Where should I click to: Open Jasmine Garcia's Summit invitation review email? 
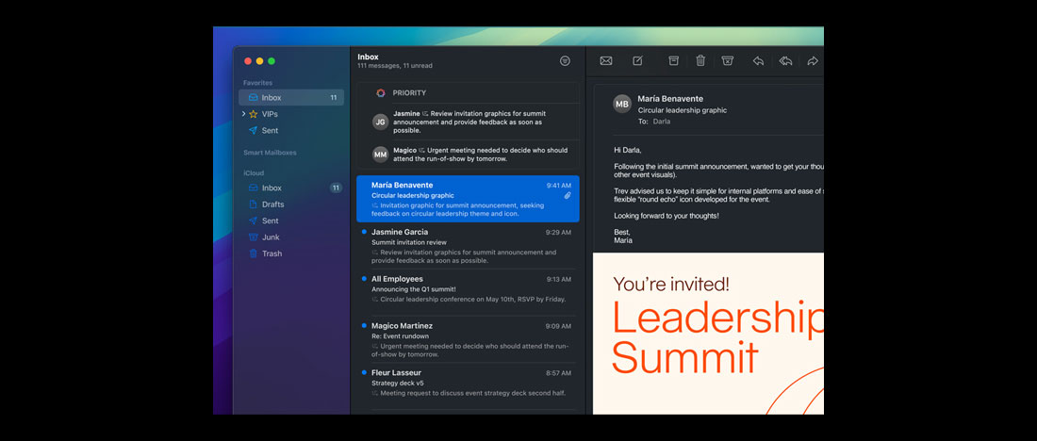(467, 246)
